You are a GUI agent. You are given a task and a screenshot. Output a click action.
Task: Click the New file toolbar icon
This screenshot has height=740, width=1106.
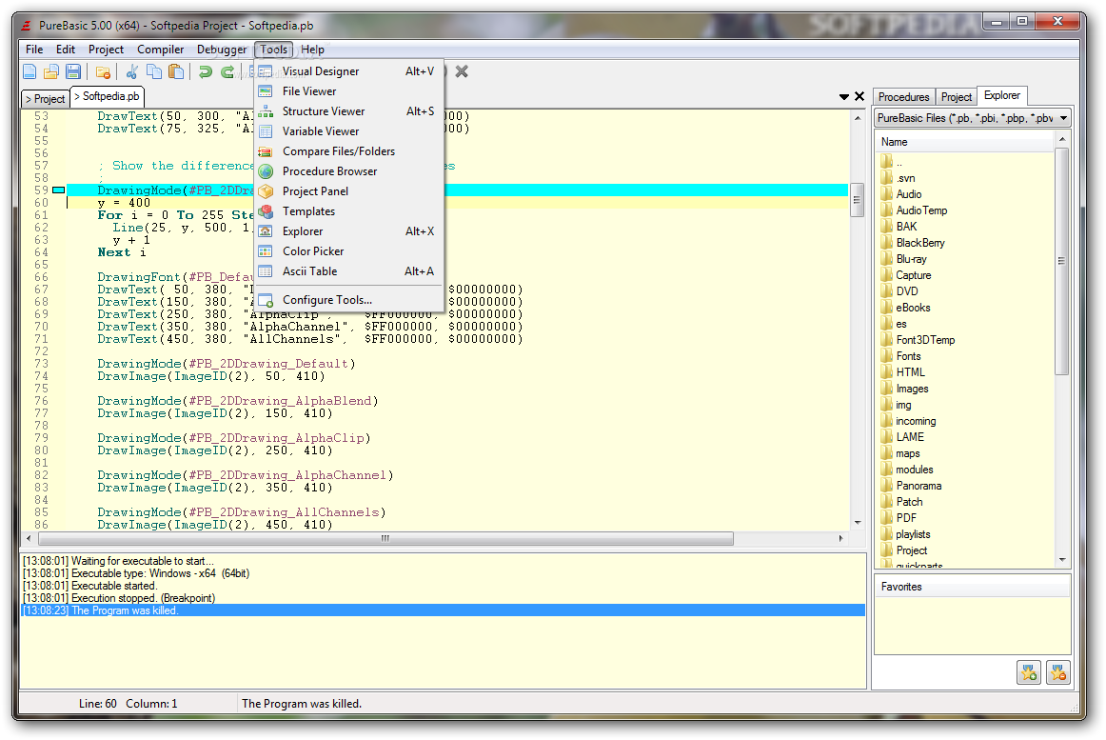[30, 71]
